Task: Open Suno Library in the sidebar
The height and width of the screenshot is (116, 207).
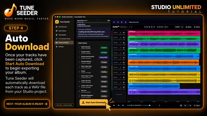Action: click(x=64, y=31)
